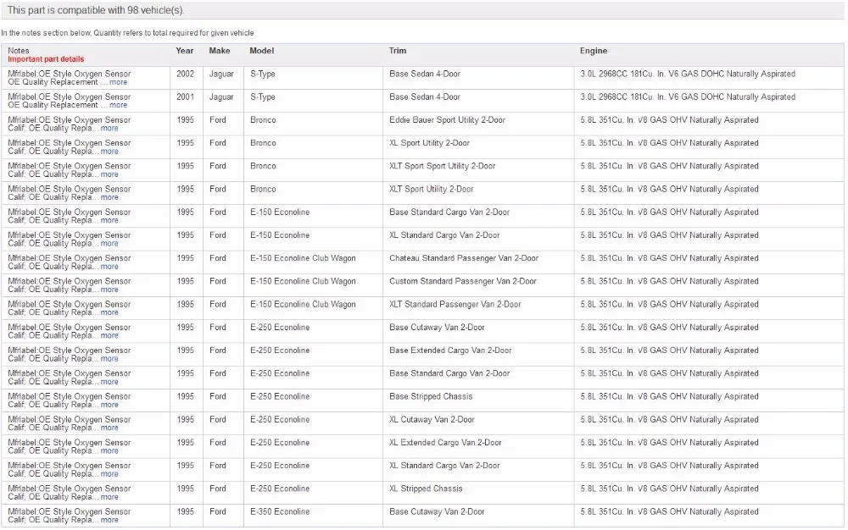Screen dimensions: 848x530
Task: Click 'XL Sport Utility 2-Door' trim cell
Action: pyautogui.click(x=429, y=143)
